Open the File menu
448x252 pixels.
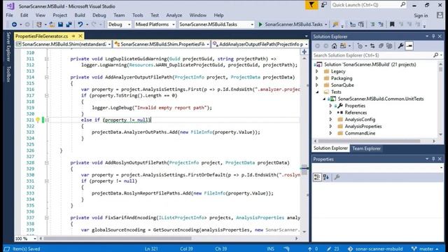pyautogui.click(x=9, y=15)
